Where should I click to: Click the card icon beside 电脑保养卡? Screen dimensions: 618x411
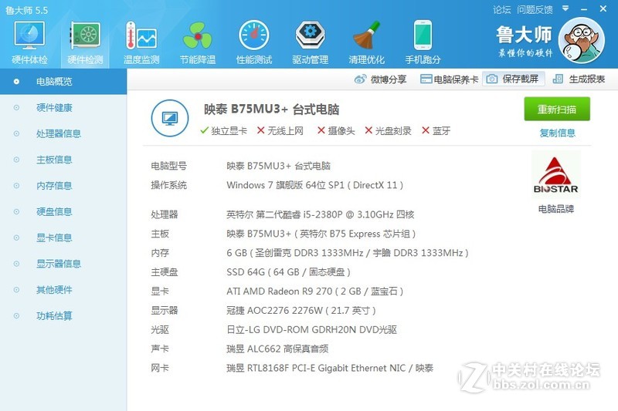[426, 79]
